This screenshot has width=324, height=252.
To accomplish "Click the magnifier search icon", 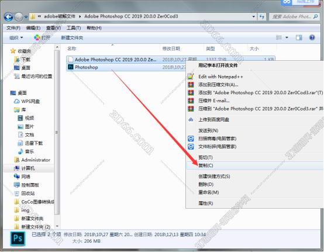I will click(316, 16).
